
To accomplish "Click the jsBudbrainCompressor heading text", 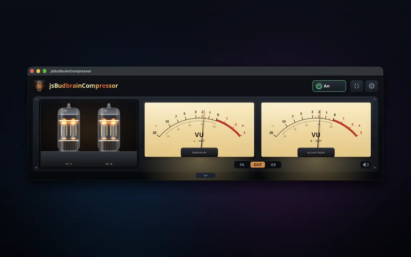I will pos(83,86).
